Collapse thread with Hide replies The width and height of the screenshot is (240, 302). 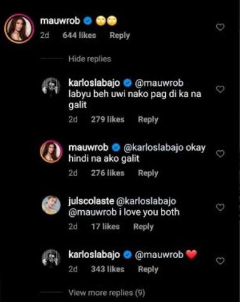click(90, 59)
